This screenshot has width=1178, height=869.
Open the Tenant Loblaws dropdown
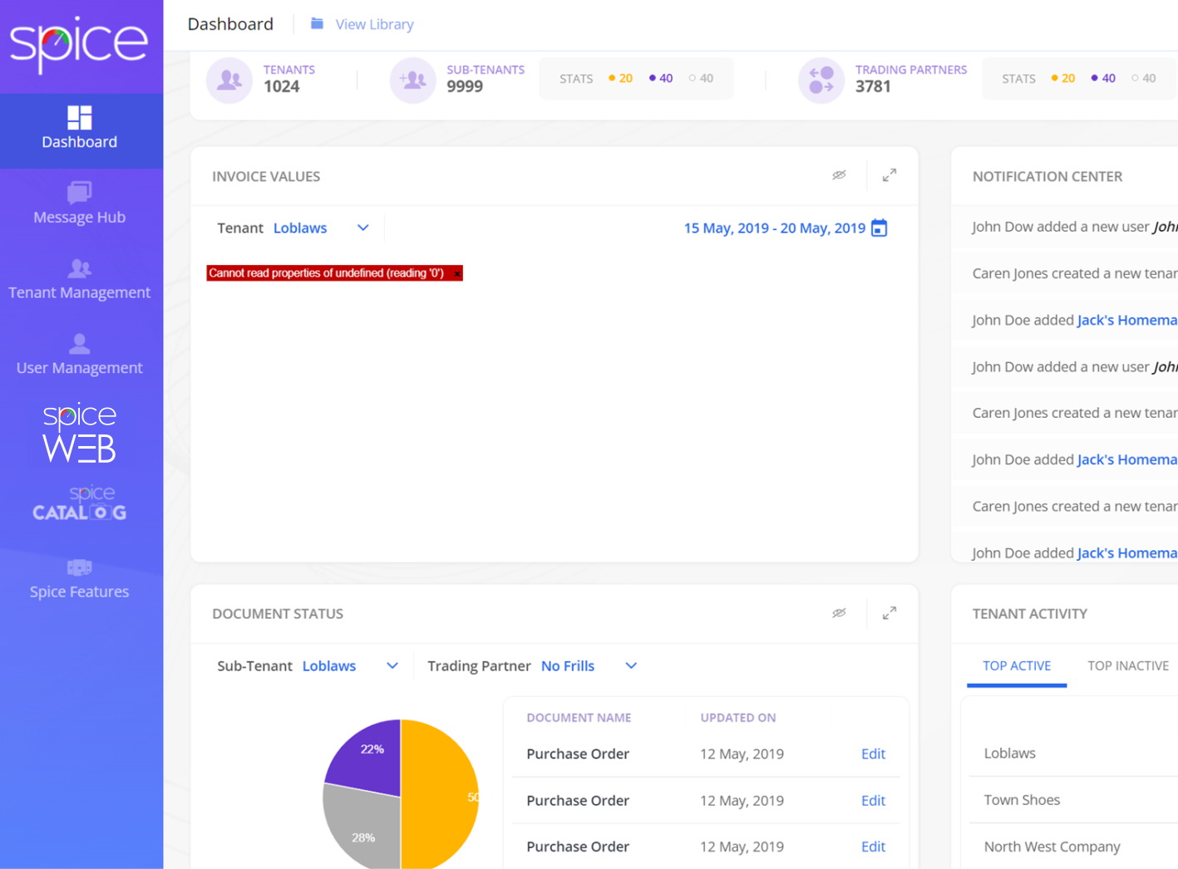coord(362,228)
